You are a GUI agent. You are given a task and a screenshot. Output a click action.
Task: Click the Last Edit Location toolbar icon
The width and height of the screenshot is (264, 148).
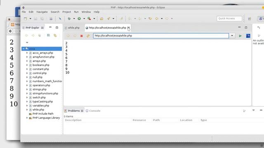pos(150,18)
